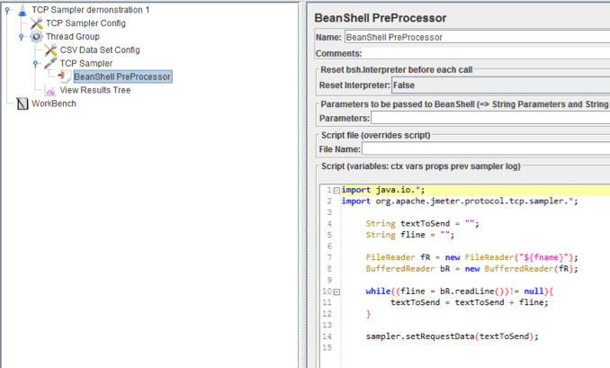Select the CSV Data Set Config label
This screenshot has width=610, height=368.
click(100, 49)
